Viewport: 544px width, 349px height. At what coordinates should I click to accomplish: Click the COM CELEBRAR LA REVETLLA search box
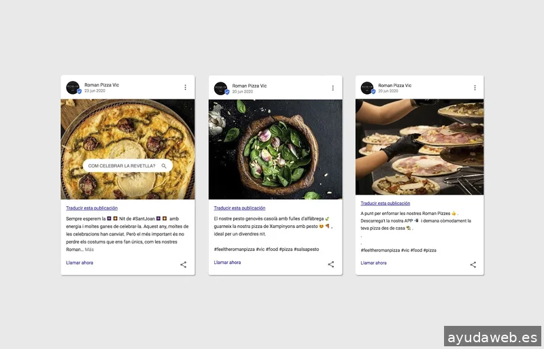point(128,165)
